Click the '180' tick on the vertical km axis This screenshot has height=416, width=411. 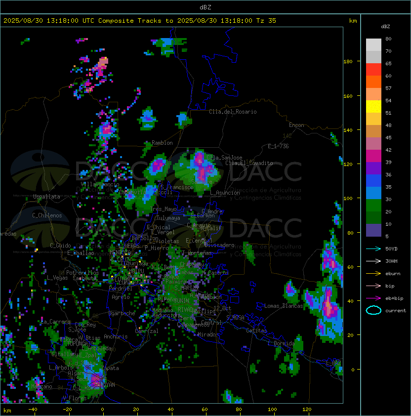coord(348,62)
